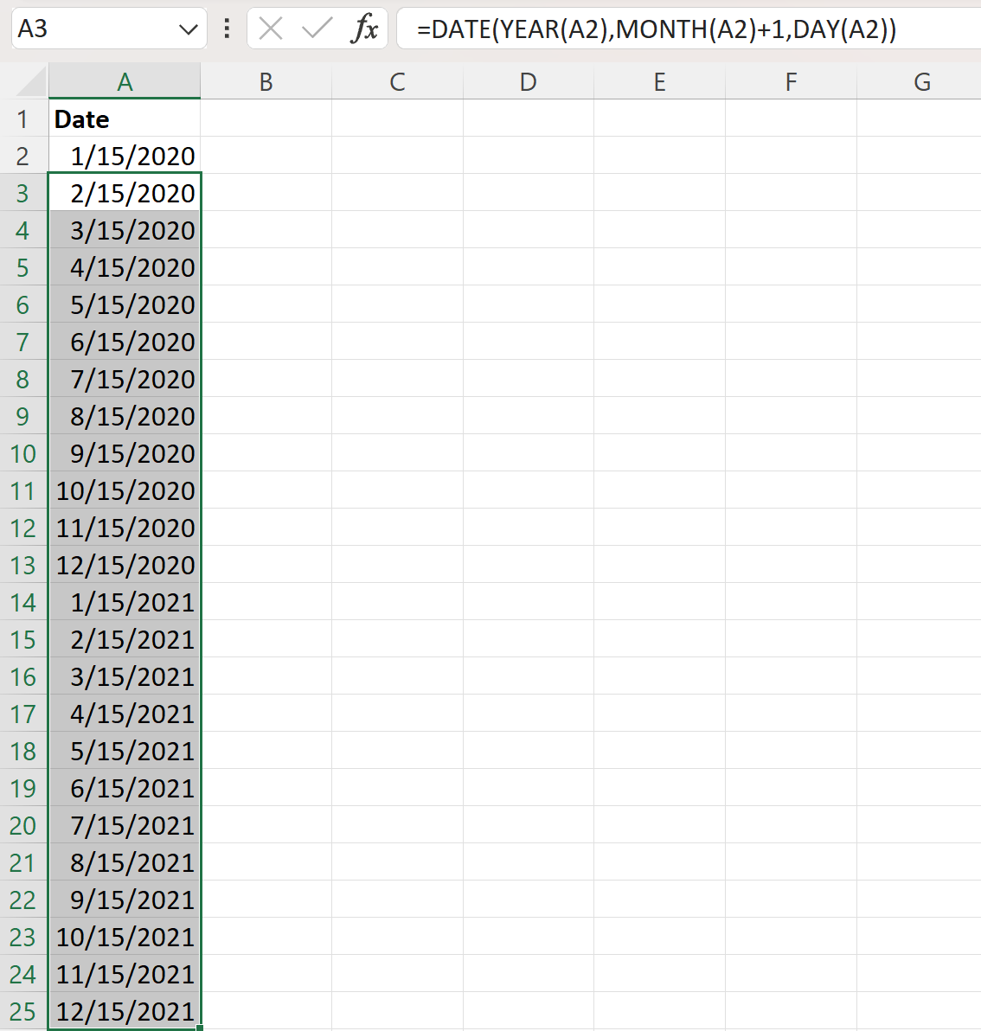Screen dimensions: 981x1031
Task: Select row 1 header
Action: point(23,119)
